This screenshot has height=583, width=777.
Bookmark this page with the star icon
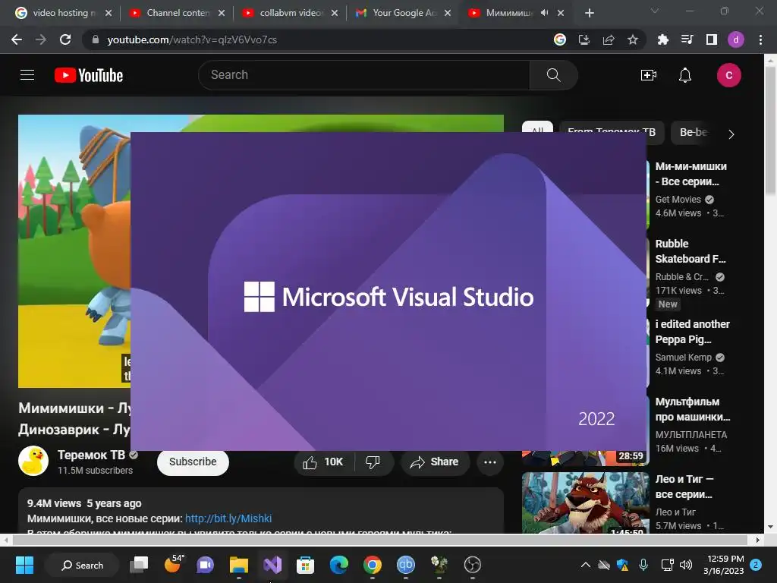(632, 39)
